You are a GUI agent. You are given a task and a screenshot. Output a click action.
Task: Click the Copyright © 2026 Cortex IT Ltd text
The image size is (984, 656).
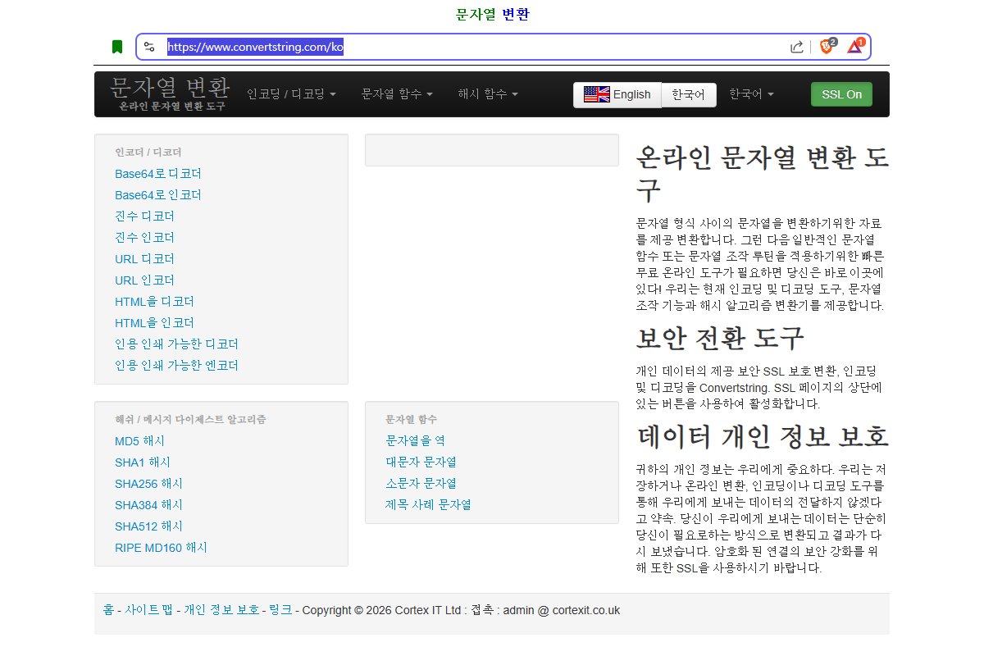click(x=381, y=610)
